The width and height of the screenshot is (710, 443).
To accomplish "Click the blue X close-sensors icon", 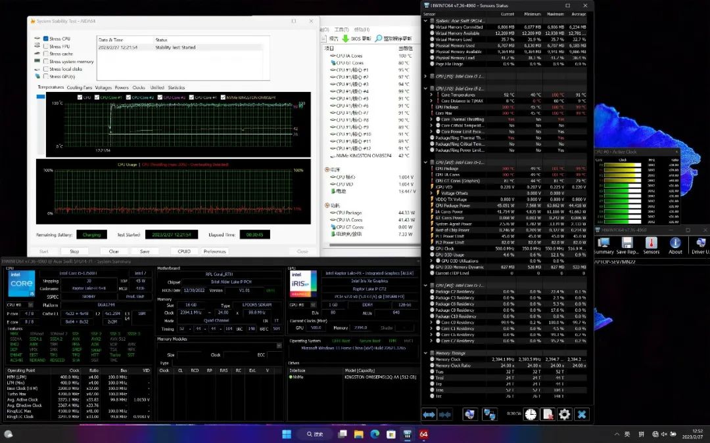I will pyautogui.click(x=582, y=414).
